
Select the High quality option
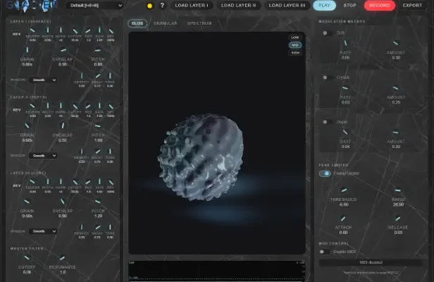tap(294, 52)
